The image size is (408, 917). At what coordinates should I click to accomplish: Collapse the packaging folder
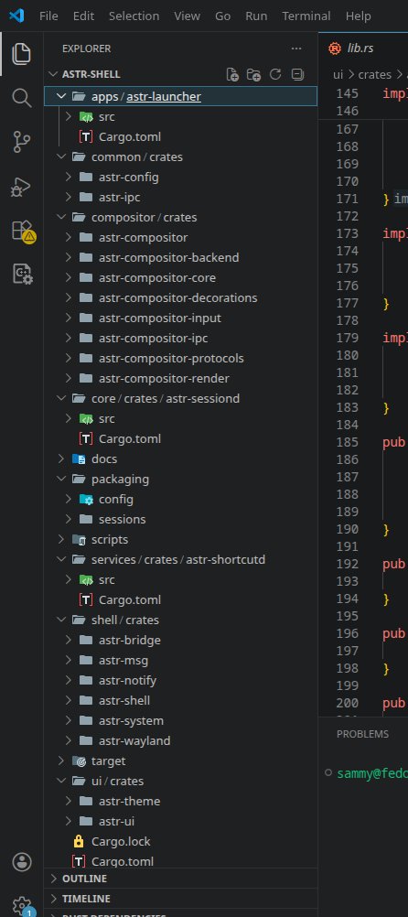60,479
